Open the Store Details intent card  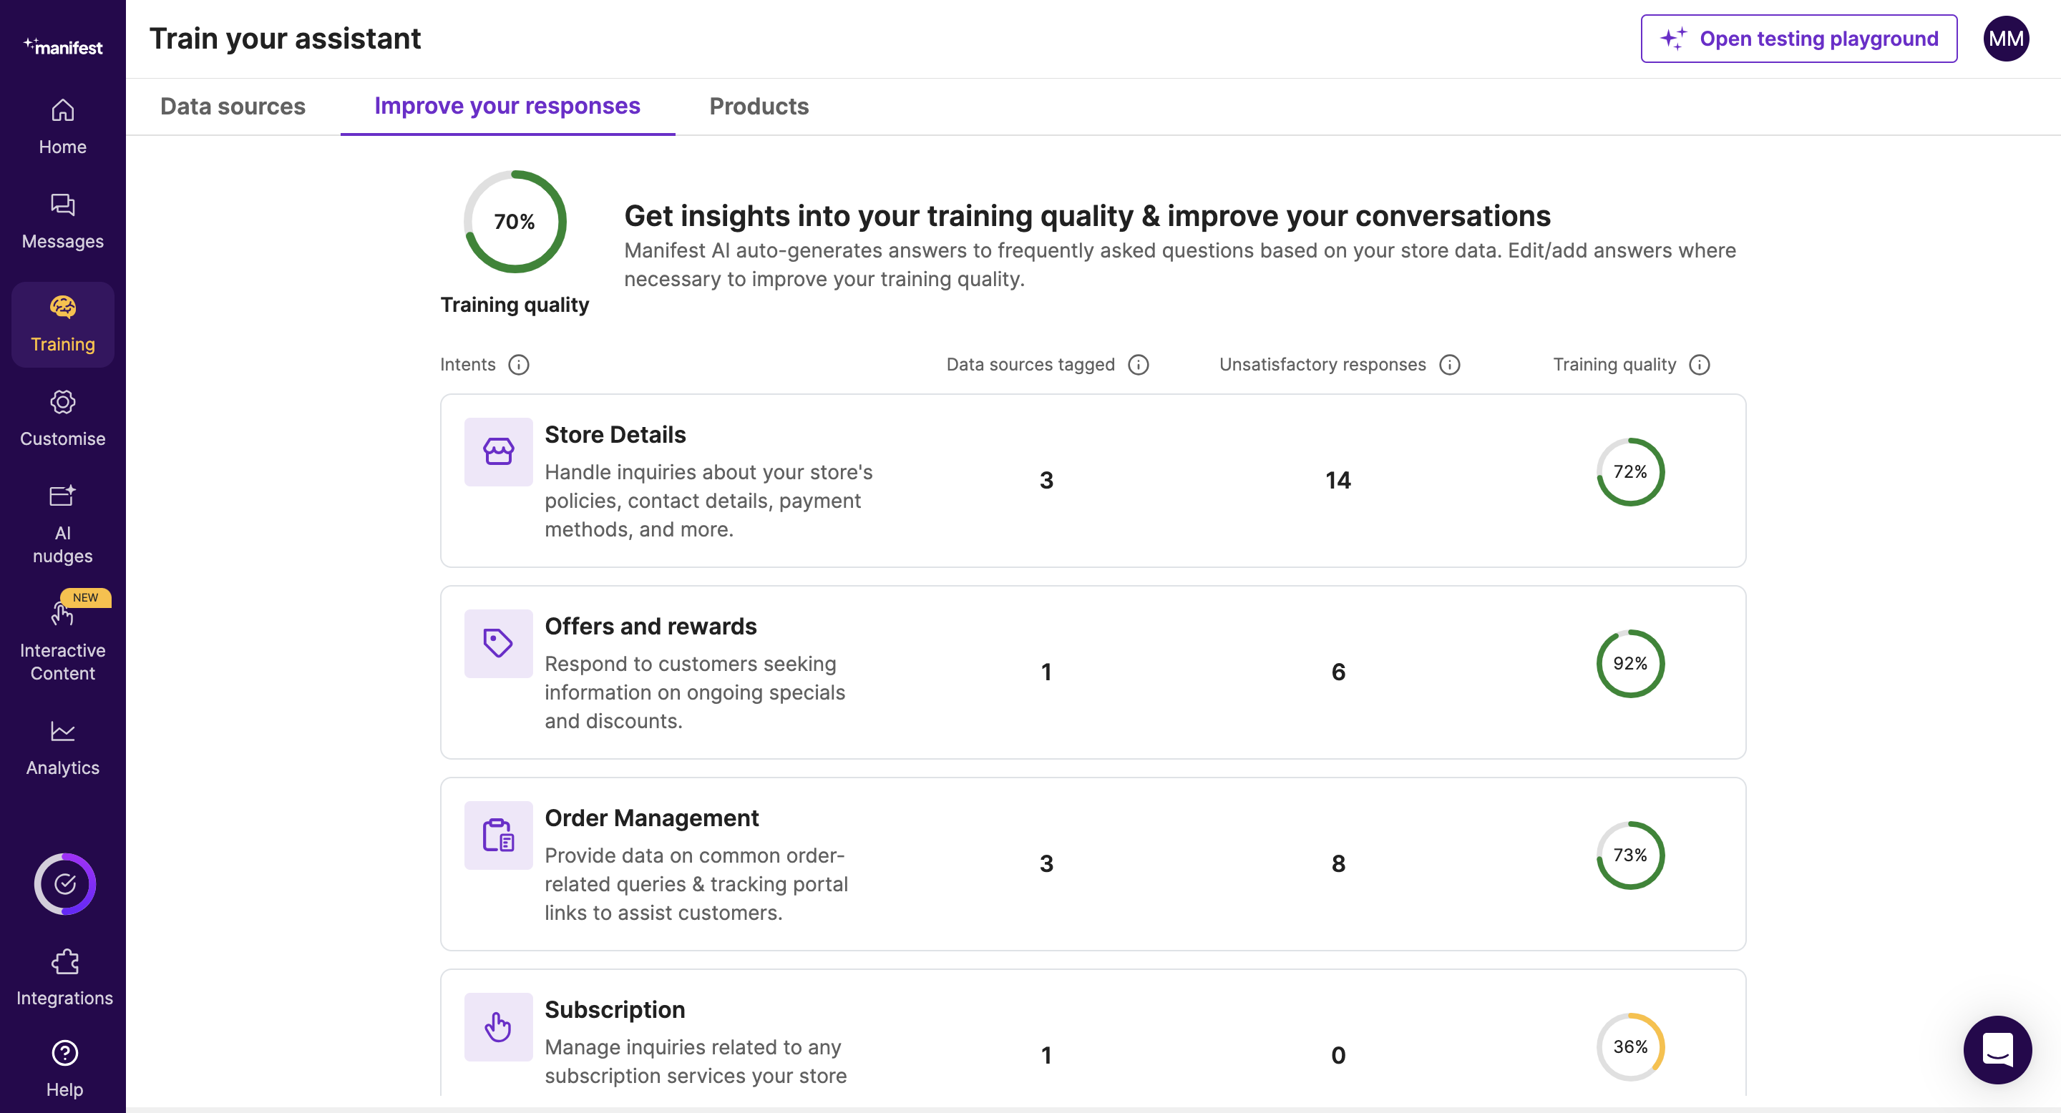pyautogui.click(x=615, y=434)
